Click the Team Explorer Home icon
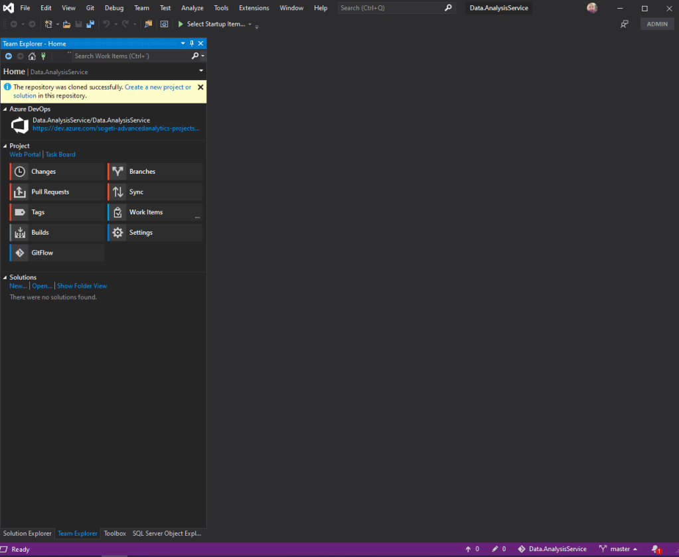This screenshot has width=679, height=557. pos(32,56)
